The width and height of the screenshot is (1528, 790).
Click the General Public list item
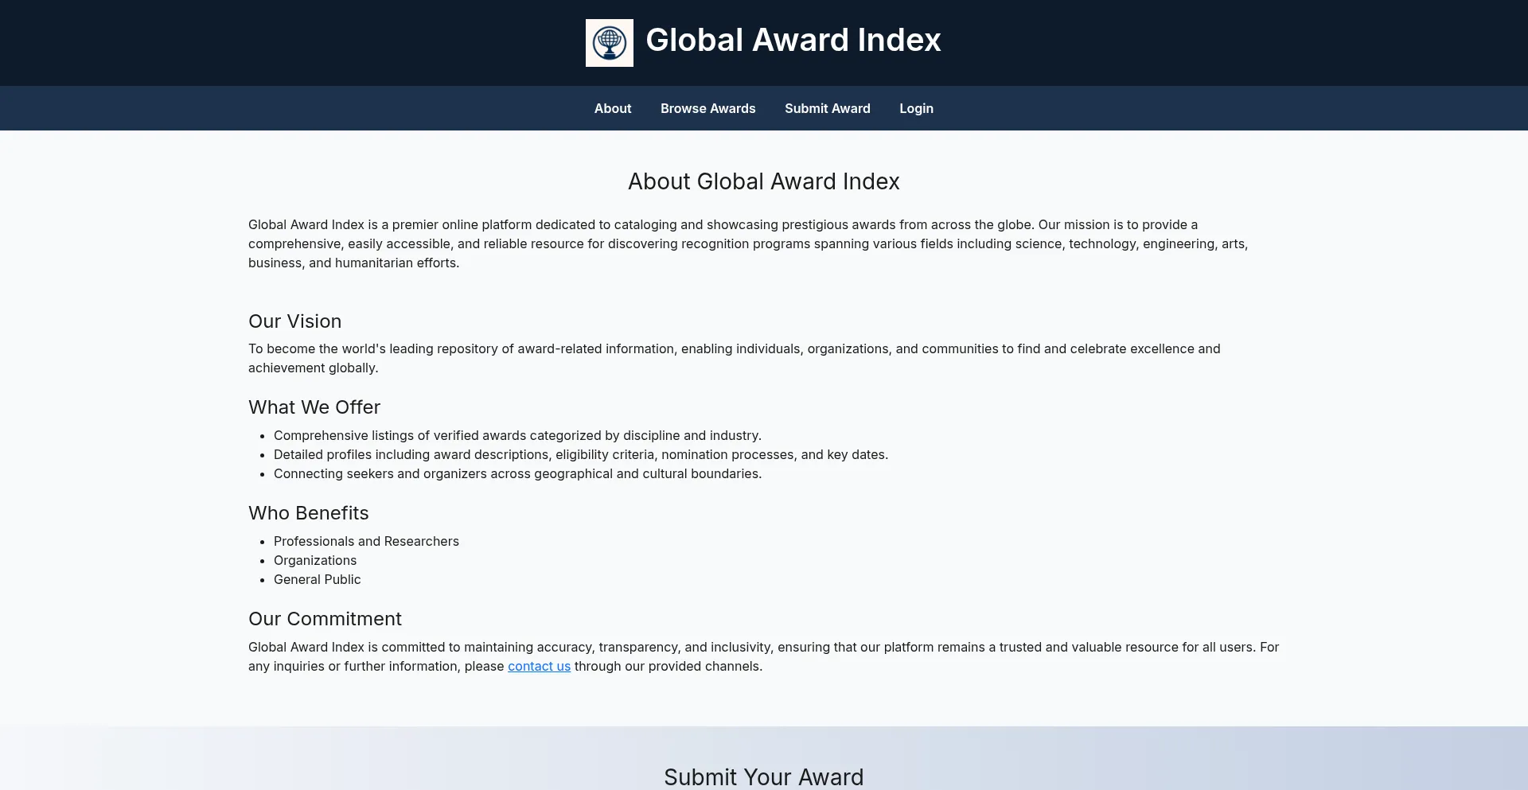click(317, 579)
